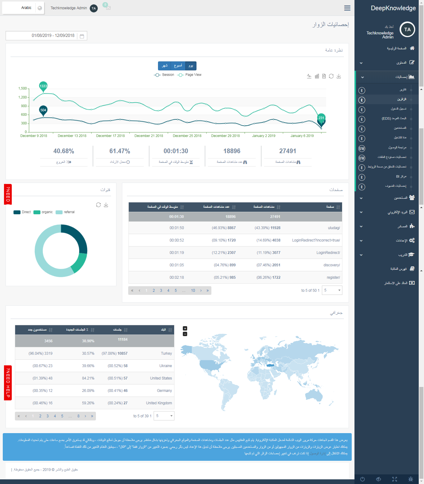Click the bug report icon in sidebar
The height and width of the screenshot is (484, 424).
(x=411, y=479)
